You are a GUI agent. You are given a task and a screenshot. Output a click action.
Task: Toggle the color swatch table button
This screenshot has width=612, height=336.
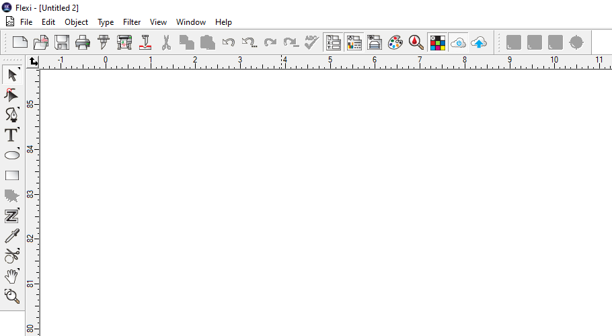pyautogui.click(x=437, y=43)
